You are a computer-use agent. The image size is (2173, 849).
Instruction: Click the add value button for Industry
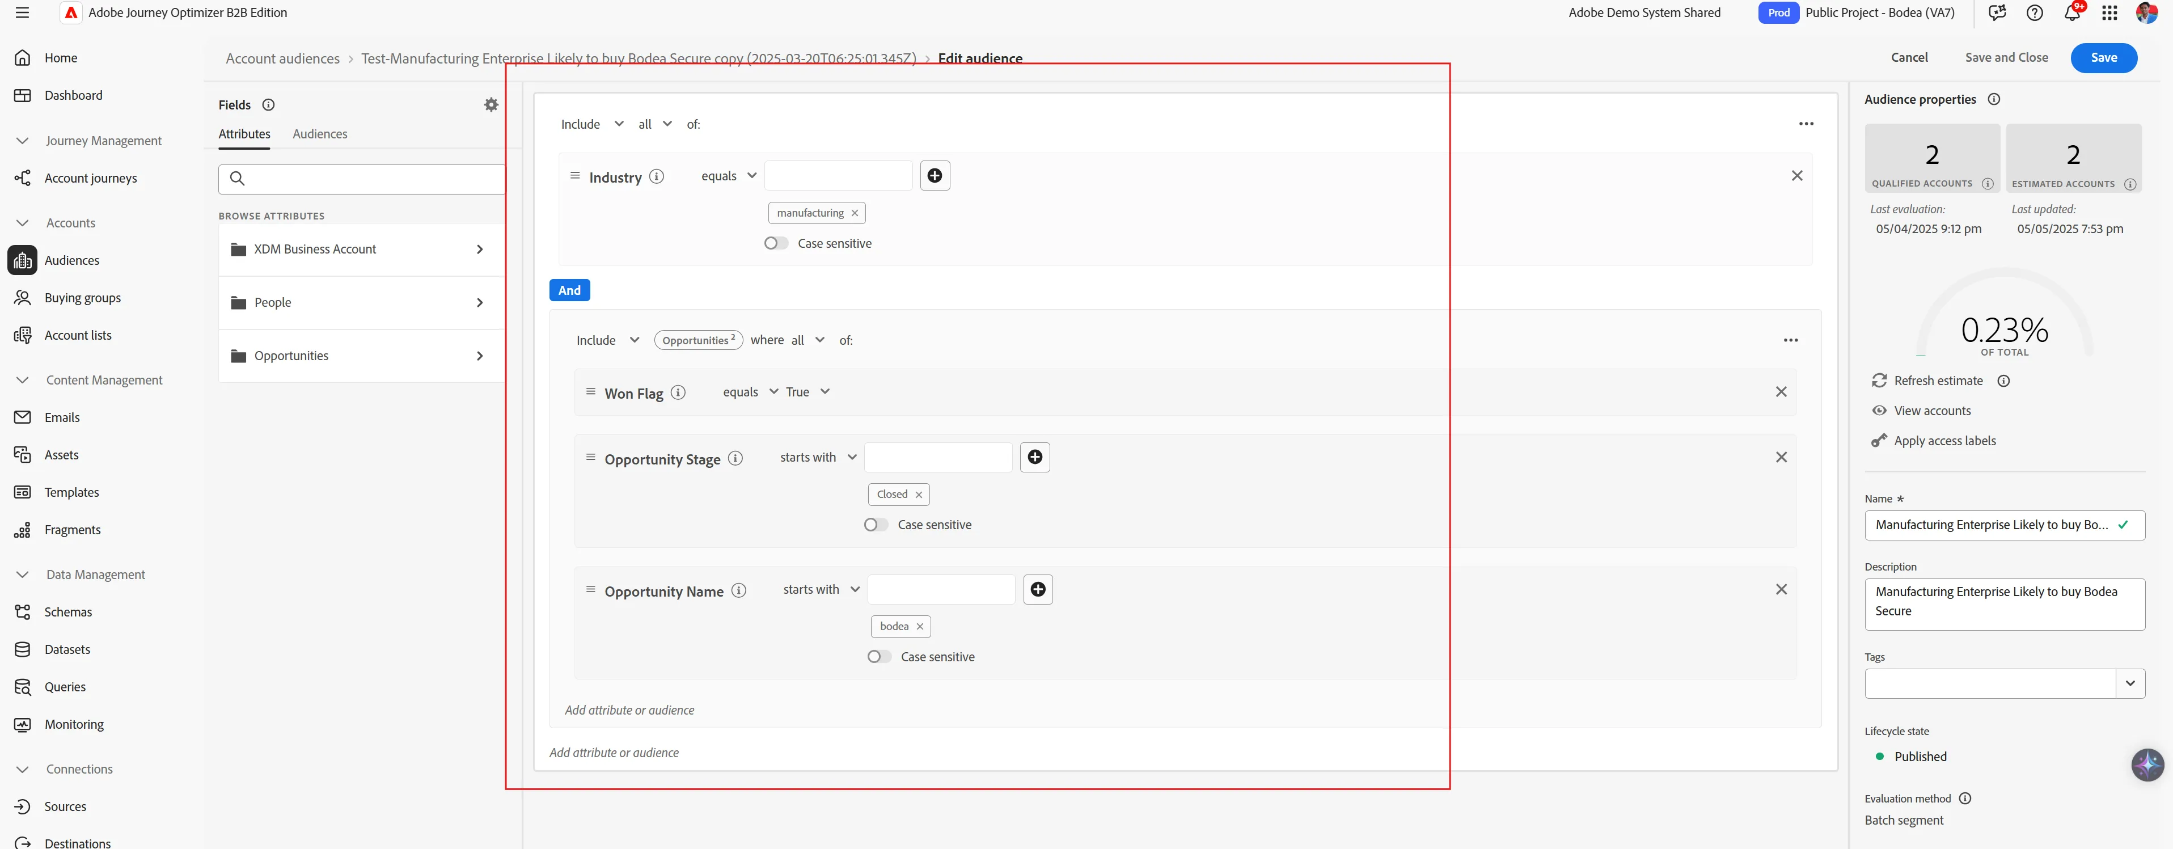tap(935, 176)
